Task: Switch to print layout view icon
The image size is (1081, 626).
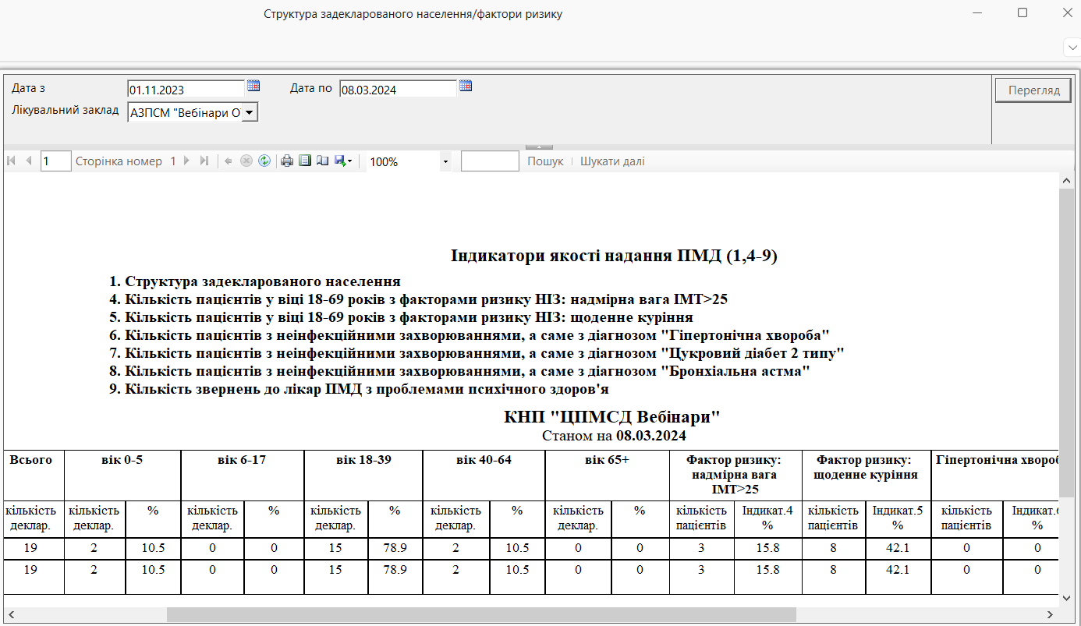Action: (x=305, y=161)
